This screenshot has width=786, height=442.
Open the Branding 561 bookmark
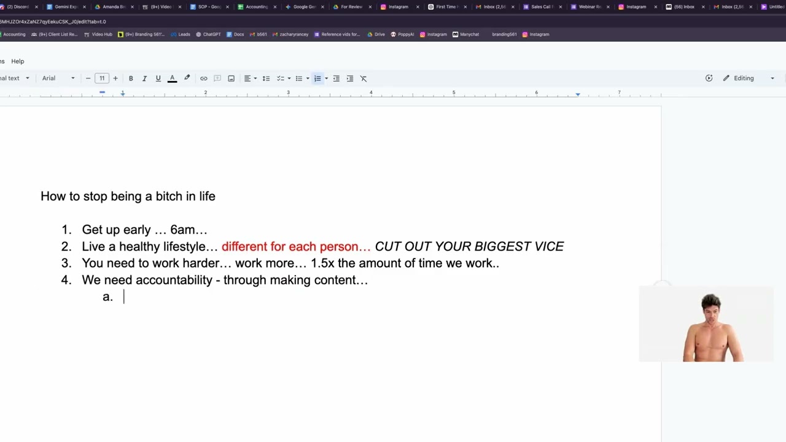(141, 34)
